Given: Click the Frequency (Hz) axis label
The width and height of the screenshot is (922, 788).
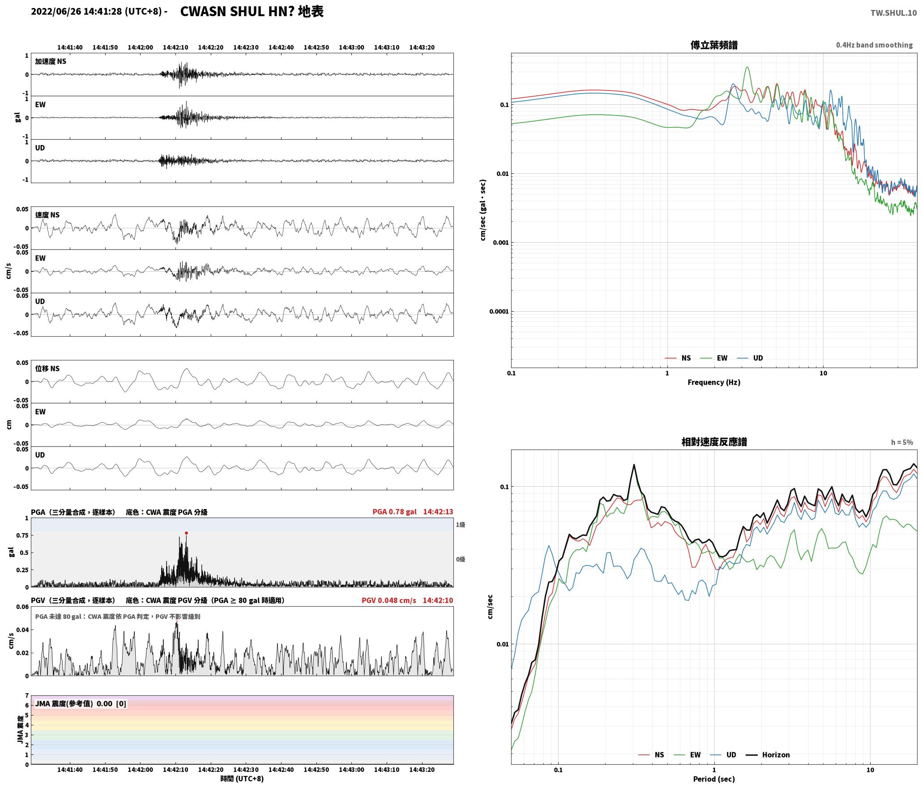Looking at the screenshot, I should click(714, 382).
